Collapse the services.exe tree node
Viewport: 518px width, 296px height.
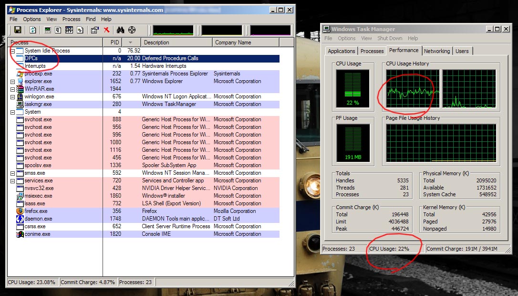point(12,181)
